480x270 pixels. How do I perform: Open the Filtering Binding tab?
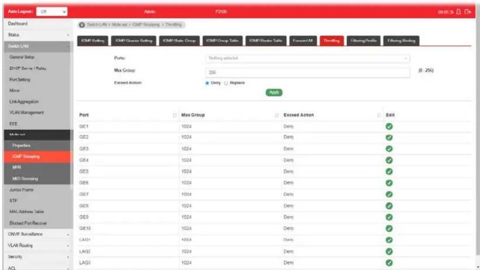pos(401,41)
